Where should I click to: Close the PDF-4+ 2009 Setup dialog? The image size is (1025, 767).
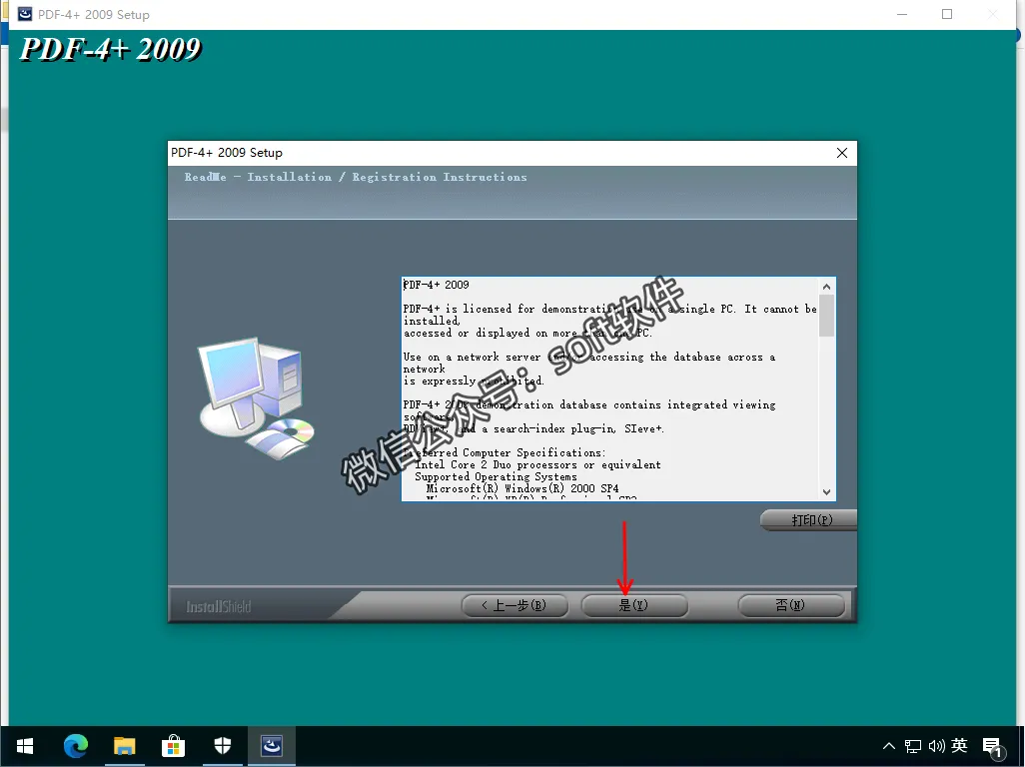point(842,153)
